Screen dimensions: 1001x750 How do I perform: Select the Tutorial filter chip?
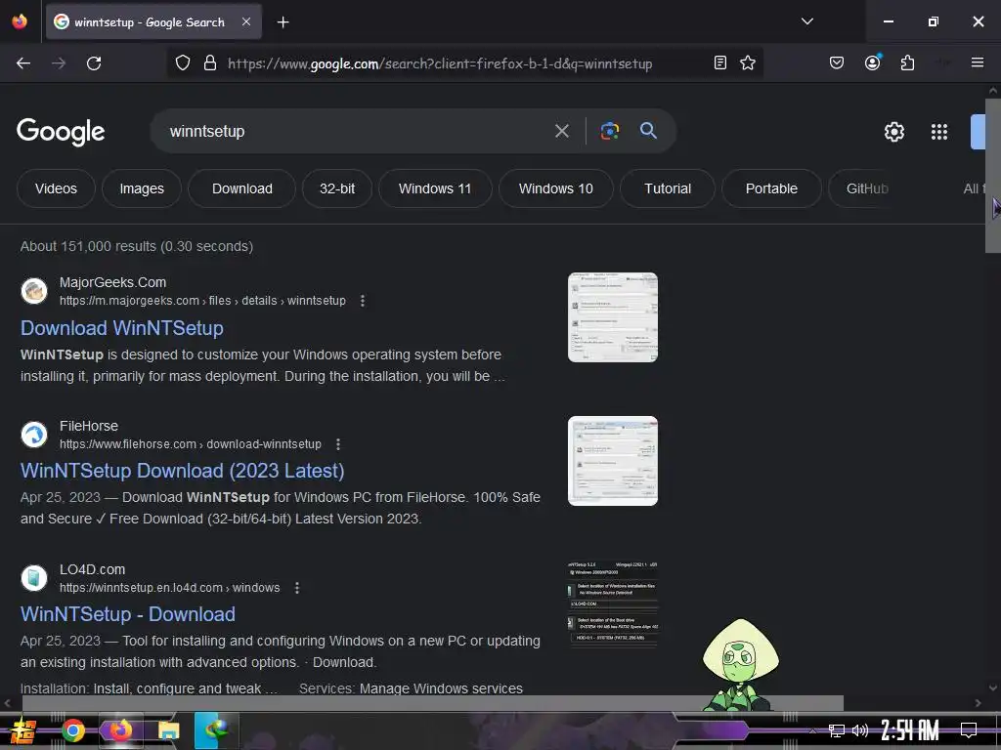667,188
